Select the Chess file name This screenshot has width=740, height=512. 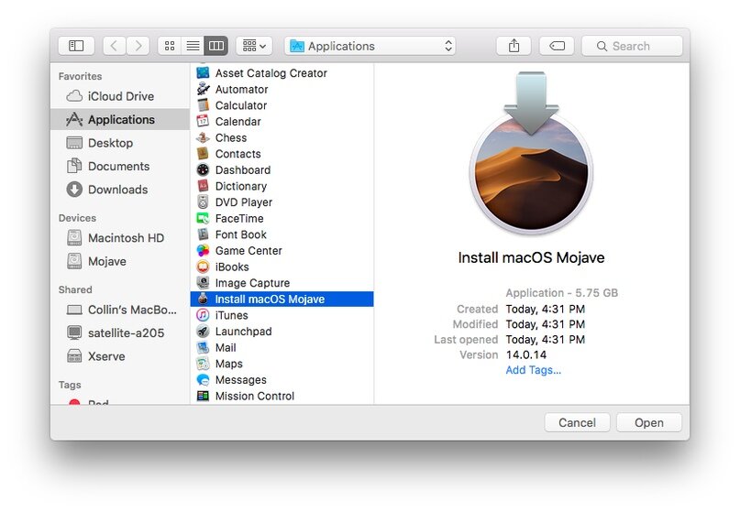231,137
